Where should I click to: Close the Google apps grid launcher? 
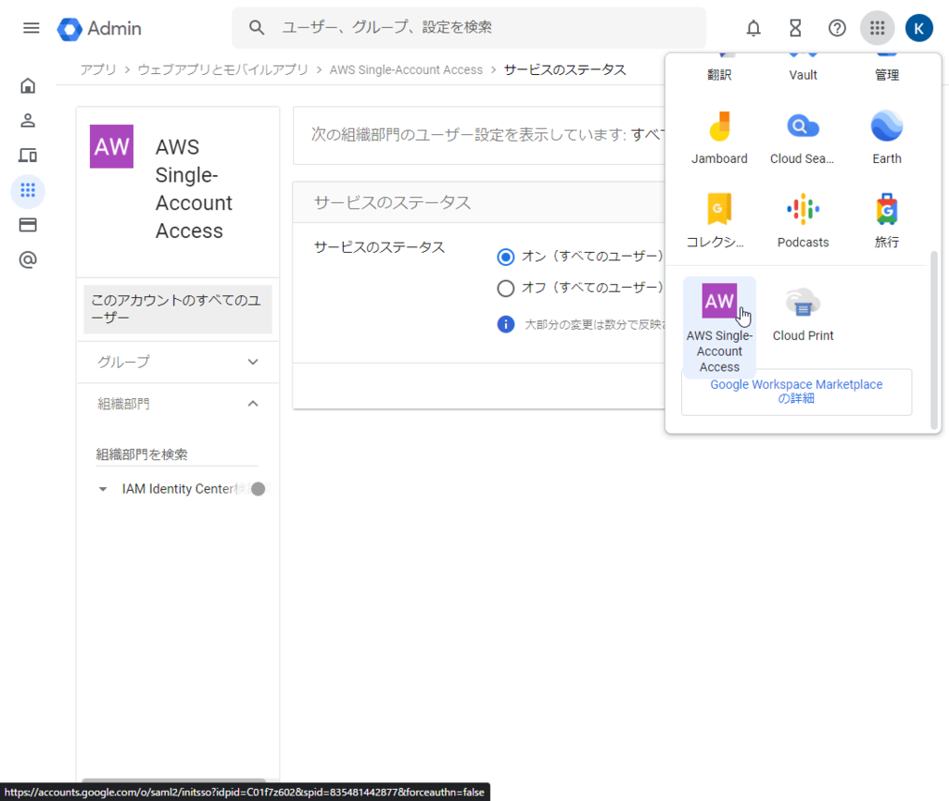pos(877,28)
